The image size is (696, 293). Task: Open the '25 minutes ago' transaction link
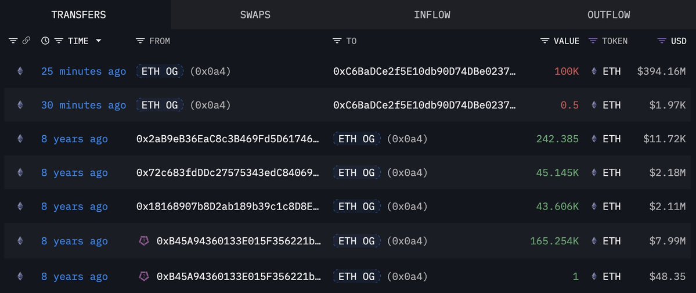pyautogui.click(x=83, y=71)
